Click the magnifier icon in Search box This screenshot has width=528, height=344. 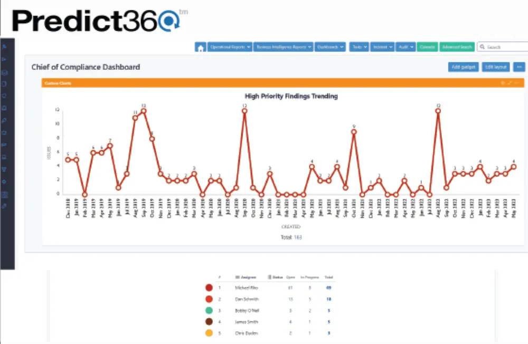[482, 47]
